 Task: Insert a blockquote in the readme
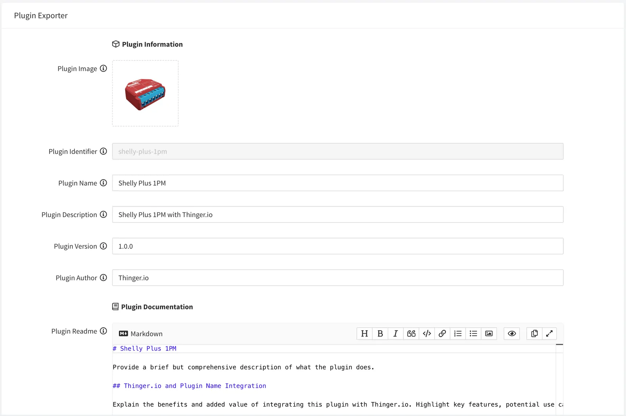click(411, 334)
